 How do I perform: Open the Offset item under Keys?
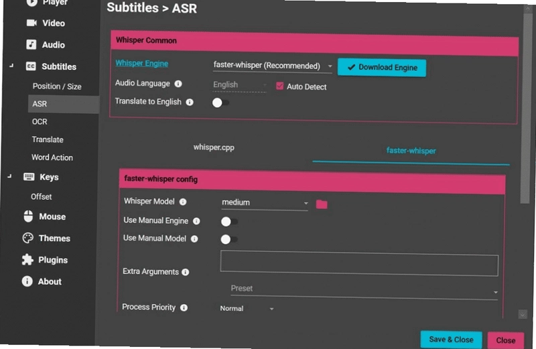tap(41, 196)
